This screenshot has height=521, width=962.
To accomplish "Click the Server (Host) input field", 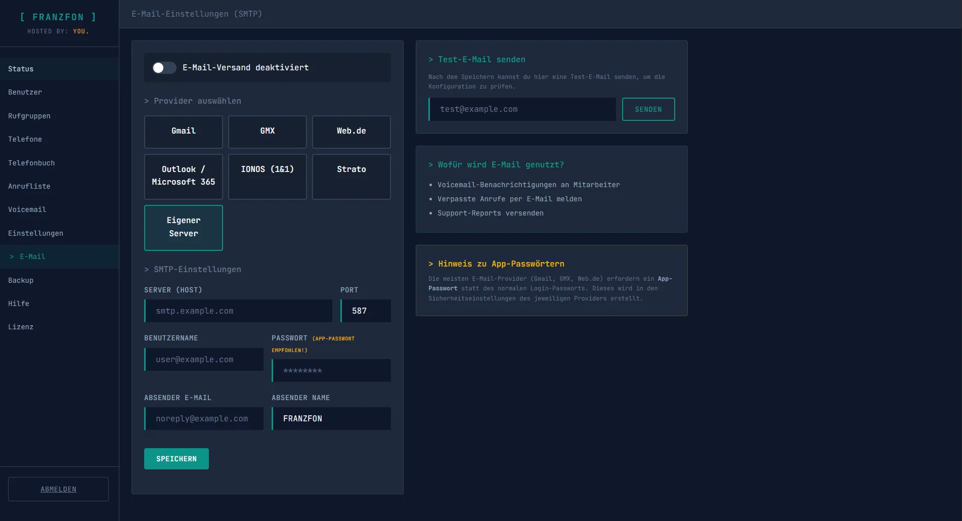I will click(x=238, y=311).
